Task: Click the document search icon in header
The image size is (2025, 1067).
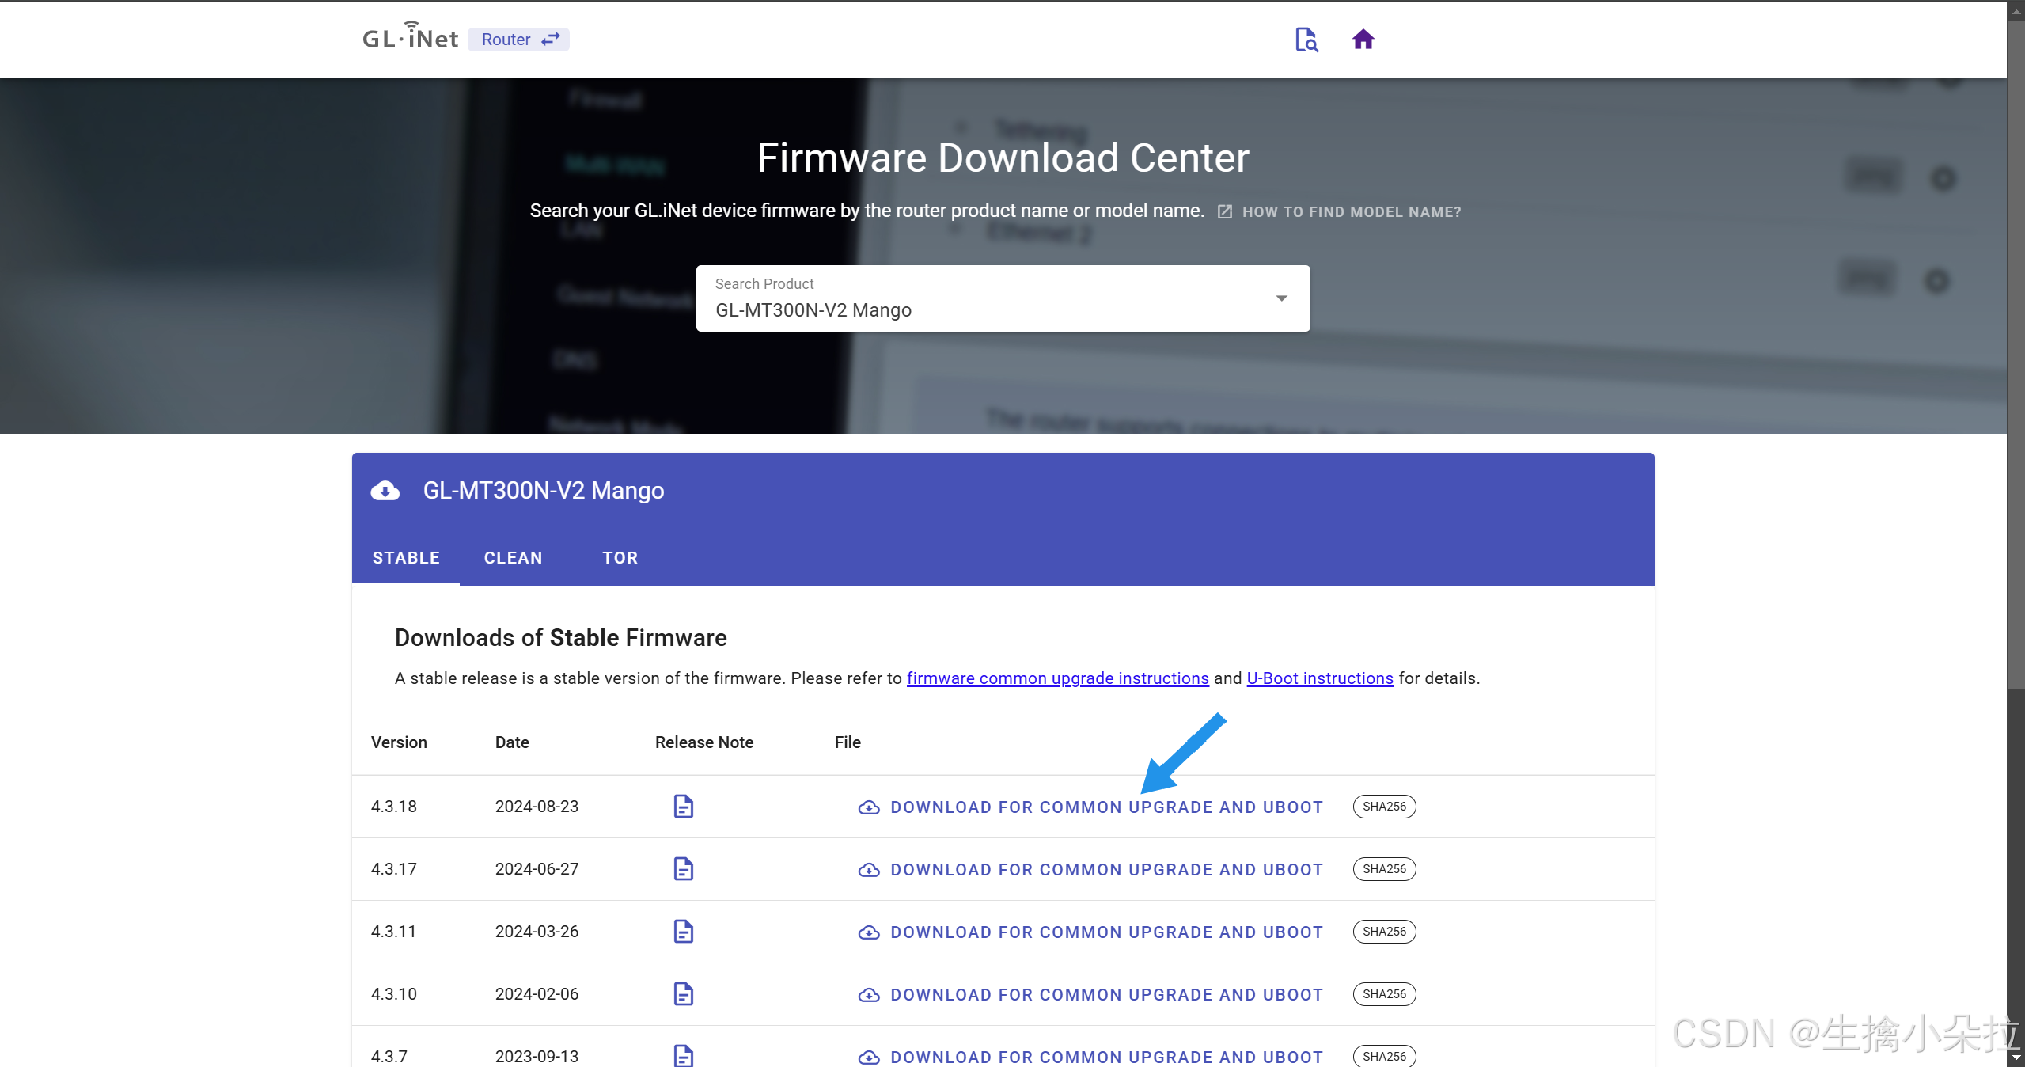Action: (x=1306, y=40)
